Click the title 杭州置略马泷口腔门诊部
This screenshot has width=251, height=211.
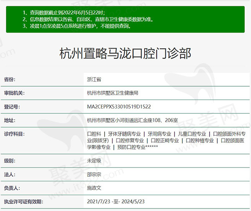(125, 53)
